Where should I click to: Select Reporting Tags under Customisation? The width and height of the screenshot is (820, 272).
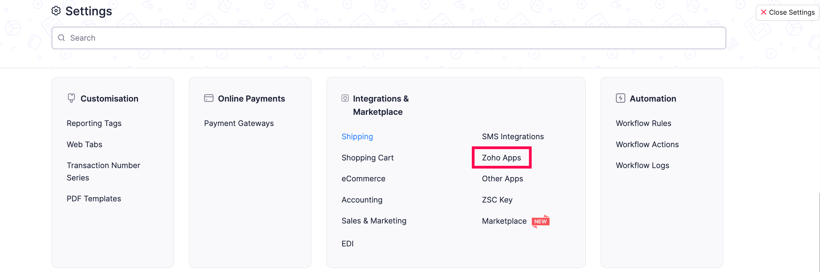pos(94,123)
